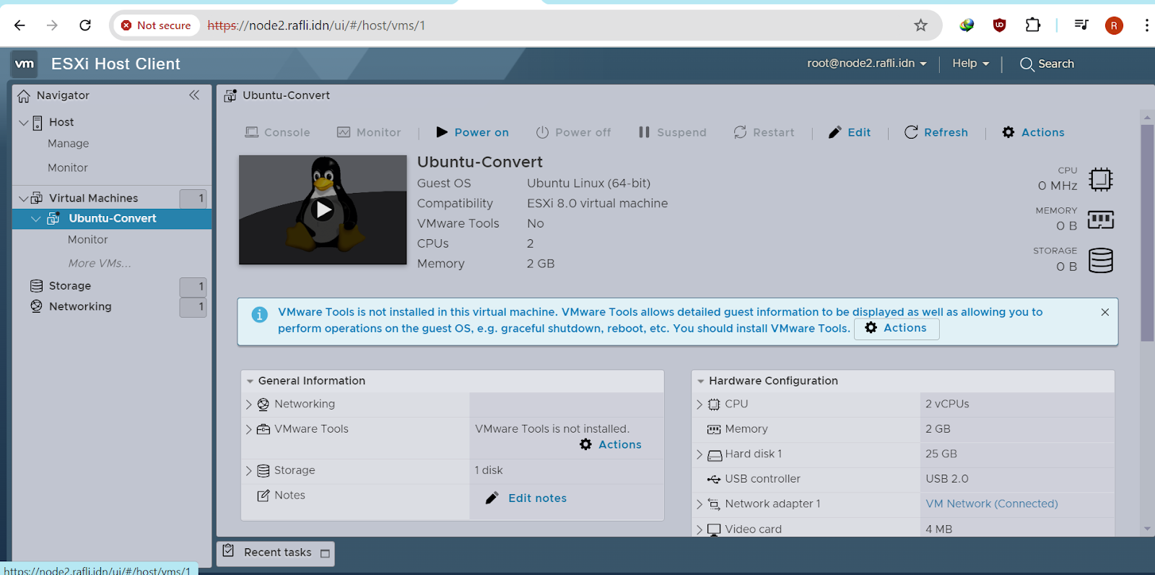The width and height of the screenshot is (1155, 575).
Task: Click the Suspend toolbar button
Action: 673,132
